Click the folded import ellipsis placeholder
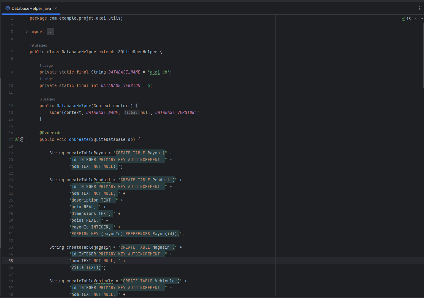This screenshot has width=424, height=298. 51,32
